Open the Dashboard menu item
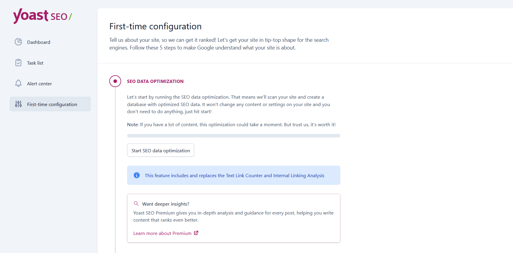This screenshot has width=513, height=253. tap(39, 42)
